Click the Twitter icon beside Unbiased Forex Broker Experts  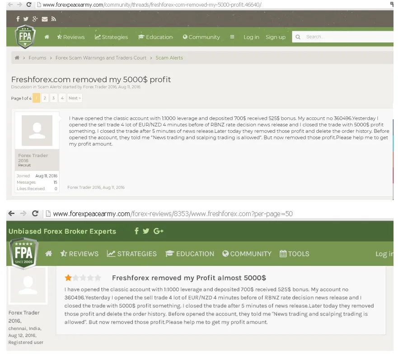[x=146, y=231]
